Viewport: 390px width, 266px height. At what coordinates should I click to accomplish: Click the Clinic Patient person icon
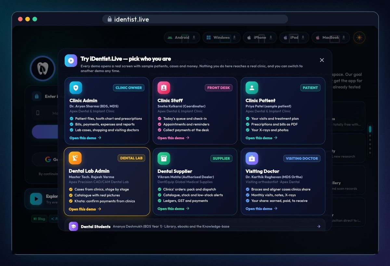[x=252, y=88]
